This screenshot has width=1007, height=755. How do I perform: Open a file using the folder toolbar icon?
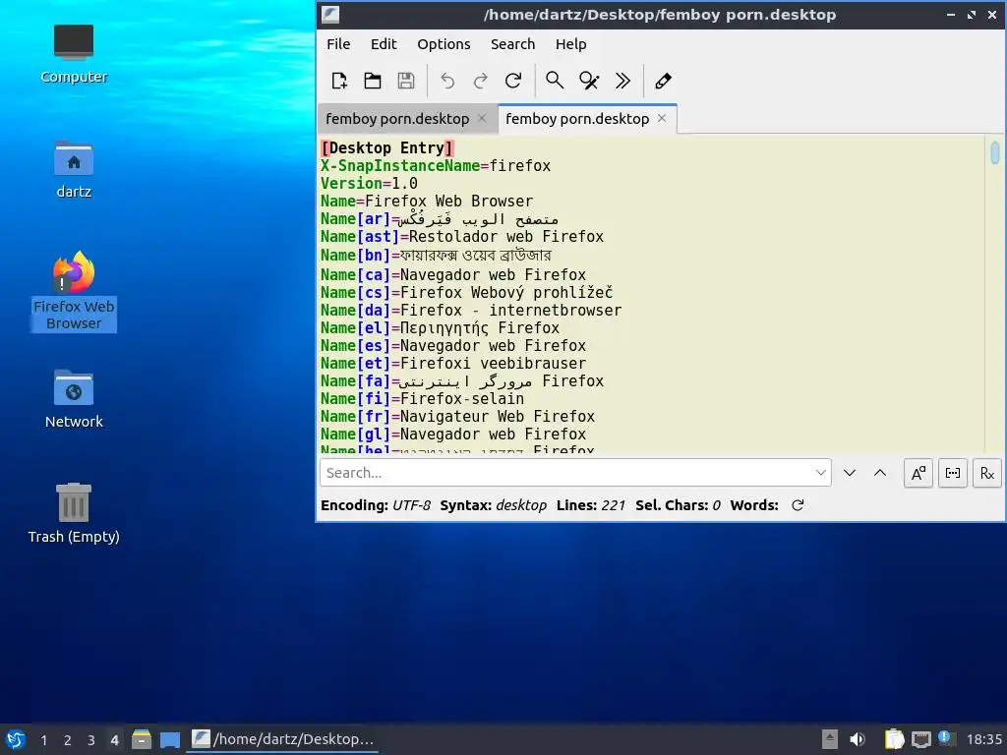[x=373, y=81]
